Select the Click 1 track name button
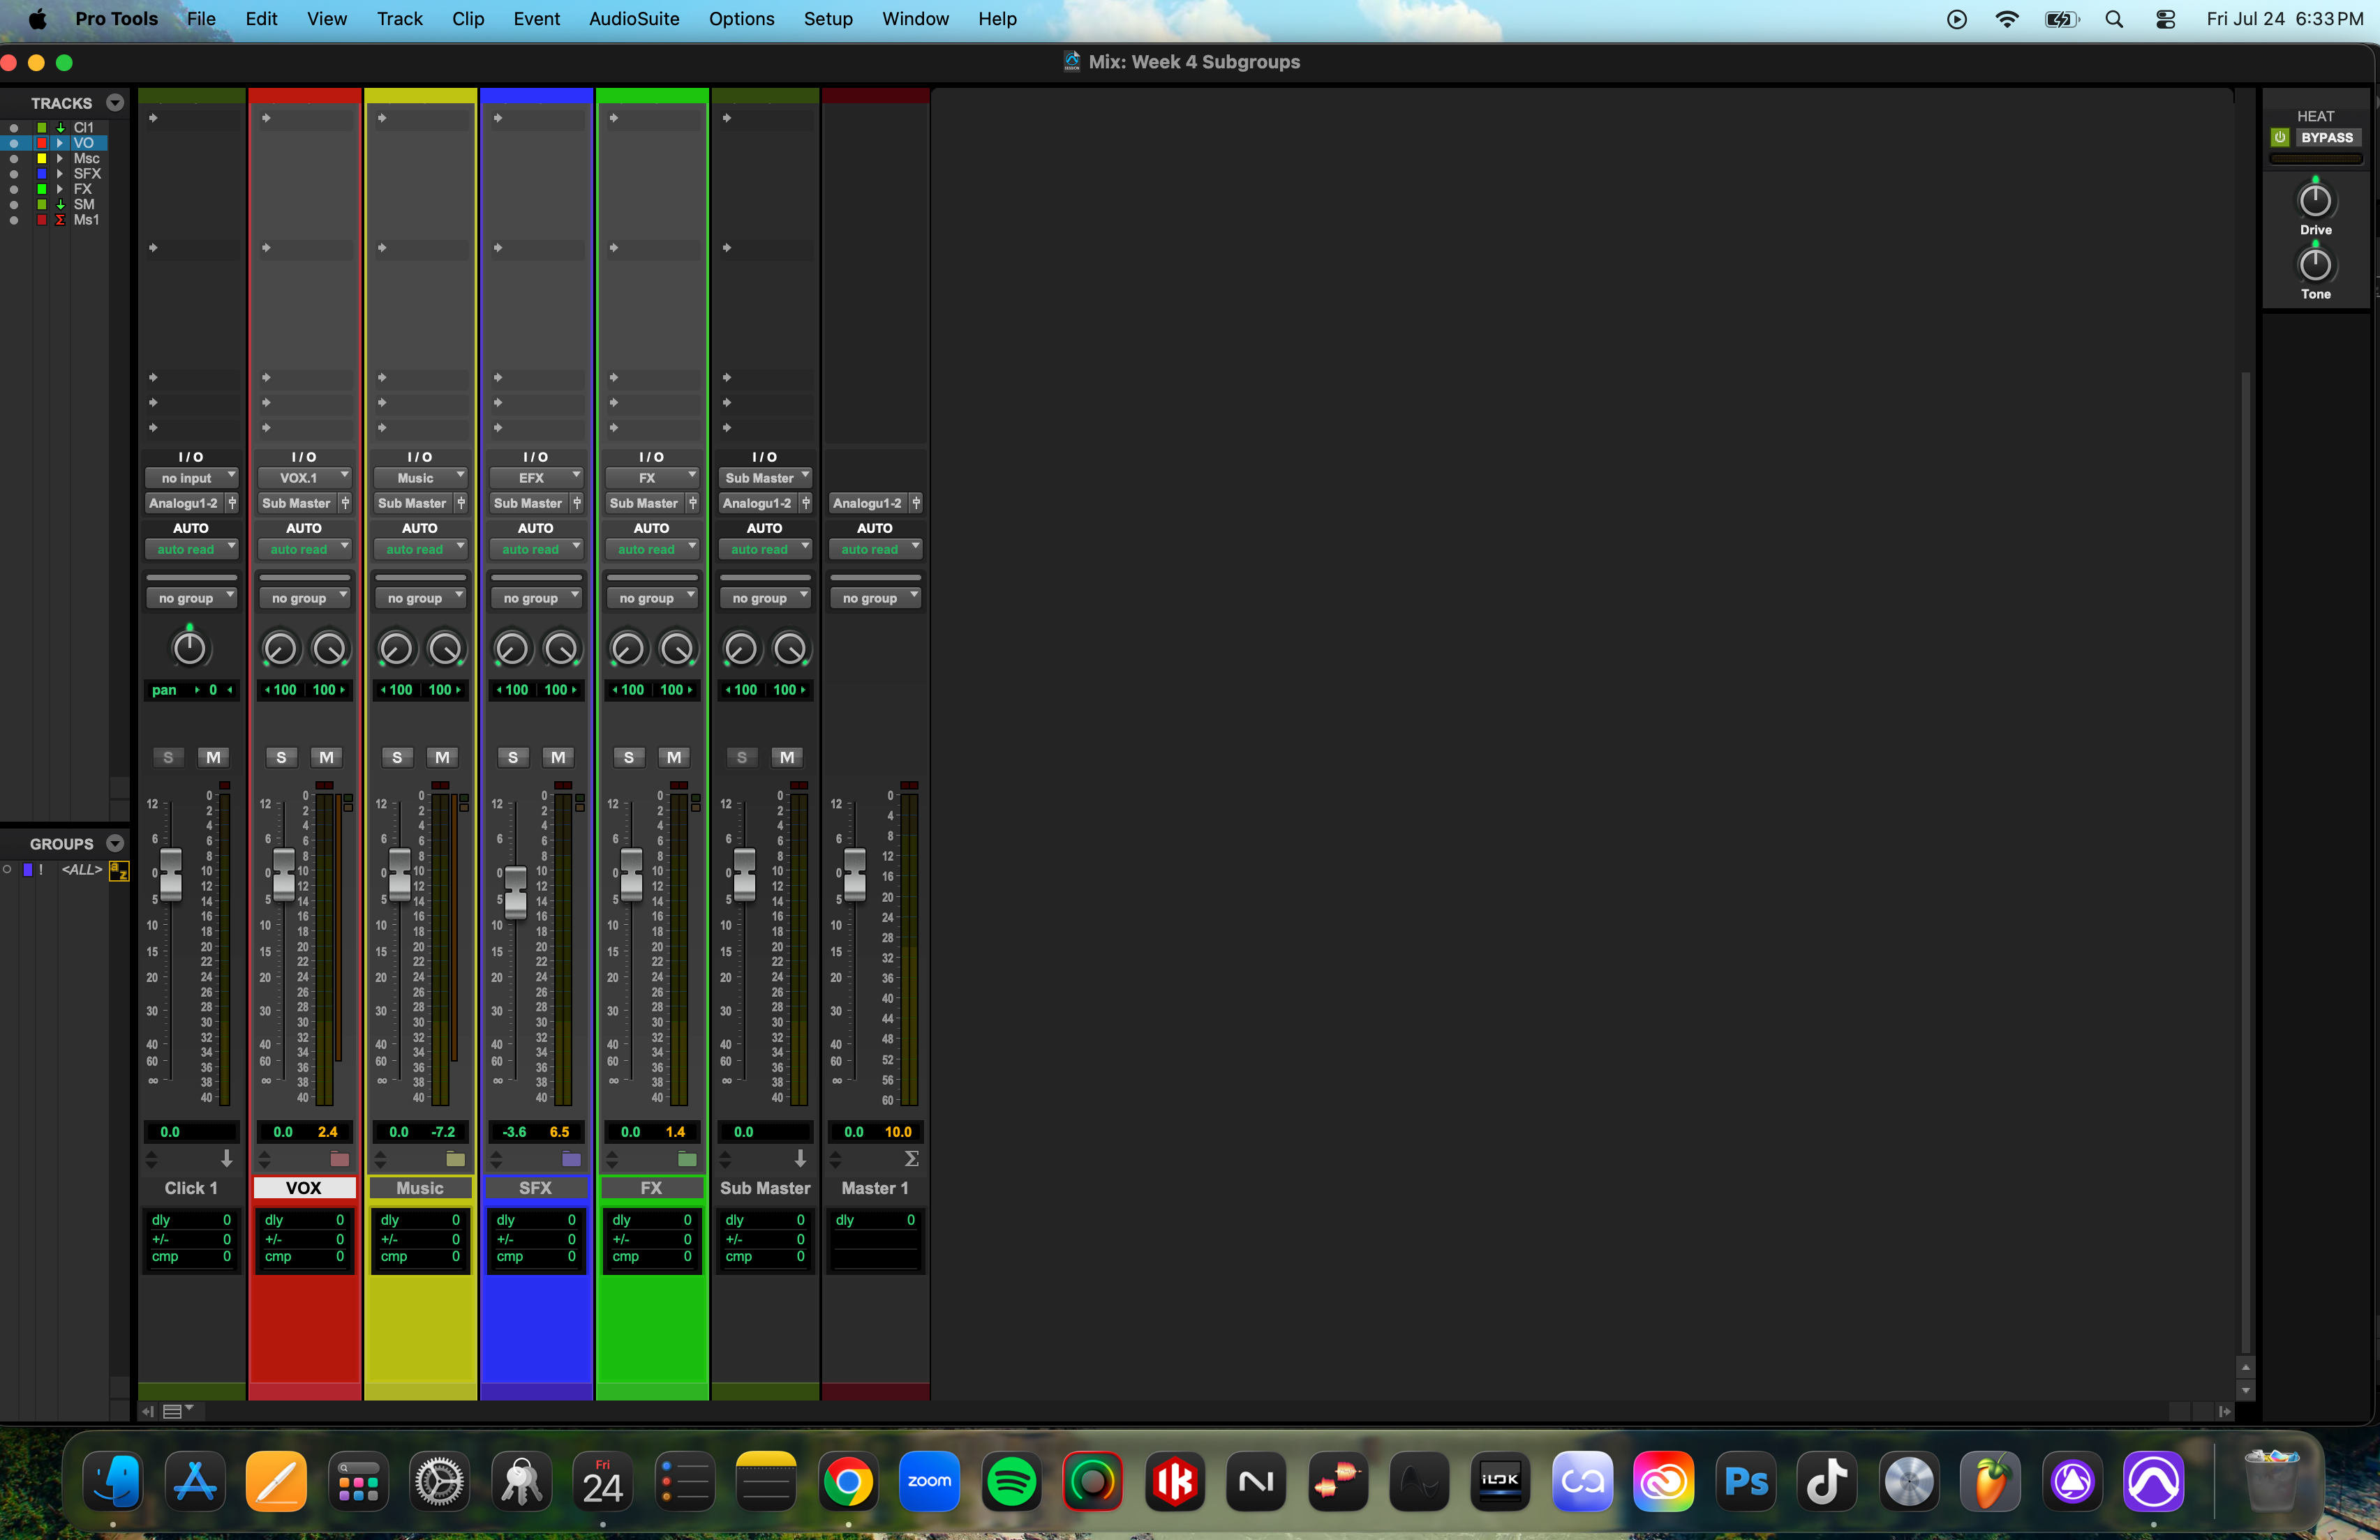 [x=191, y=1187]
